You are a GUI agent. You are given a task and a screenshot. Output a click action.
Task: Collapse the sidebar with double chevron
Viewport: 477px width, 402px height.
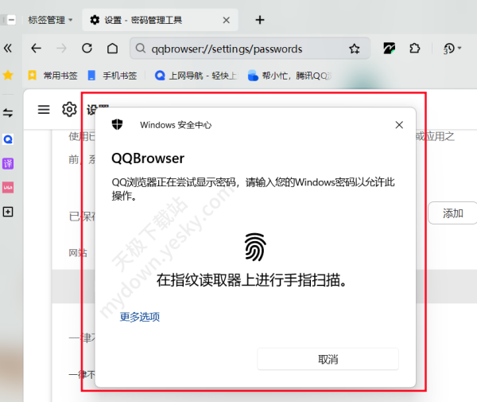coord(8,48)
